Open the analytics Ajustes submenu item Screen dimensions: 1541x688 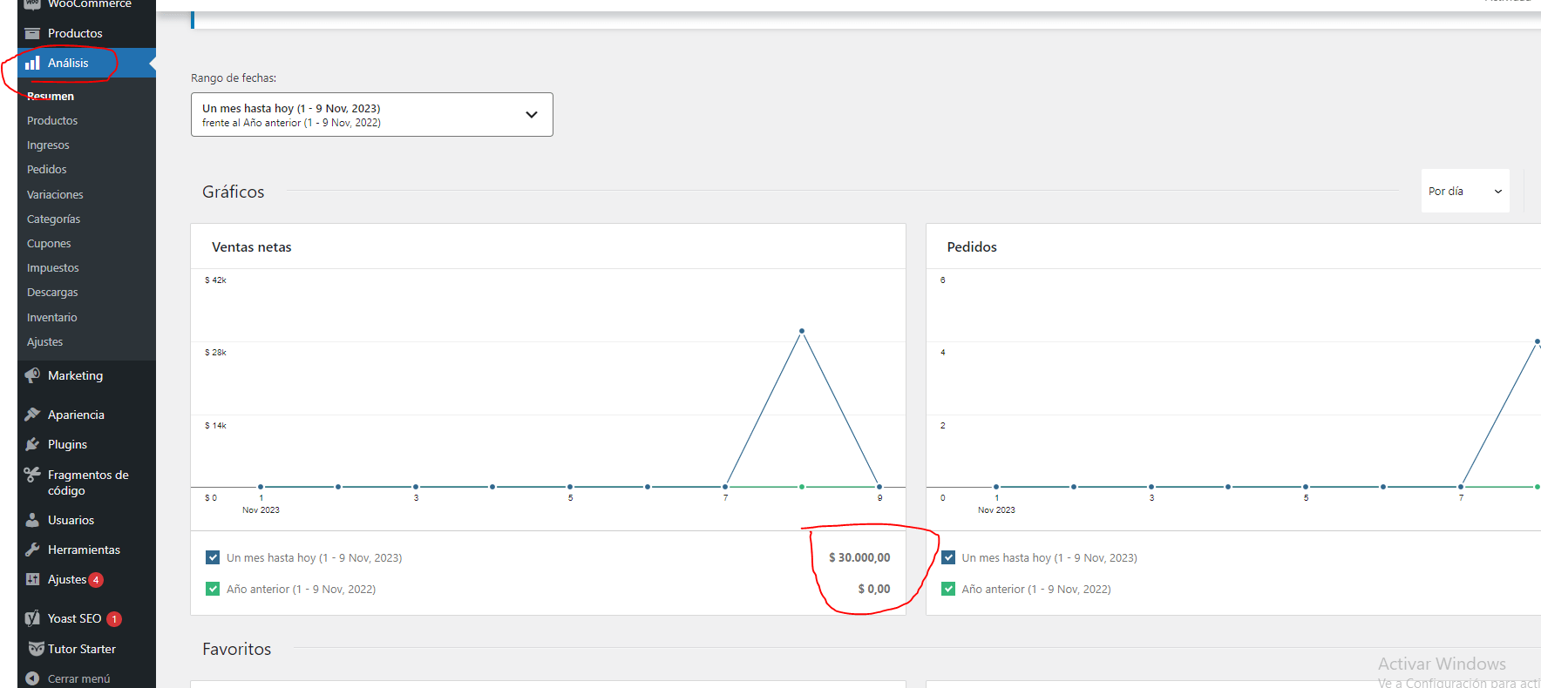point(45,341)
